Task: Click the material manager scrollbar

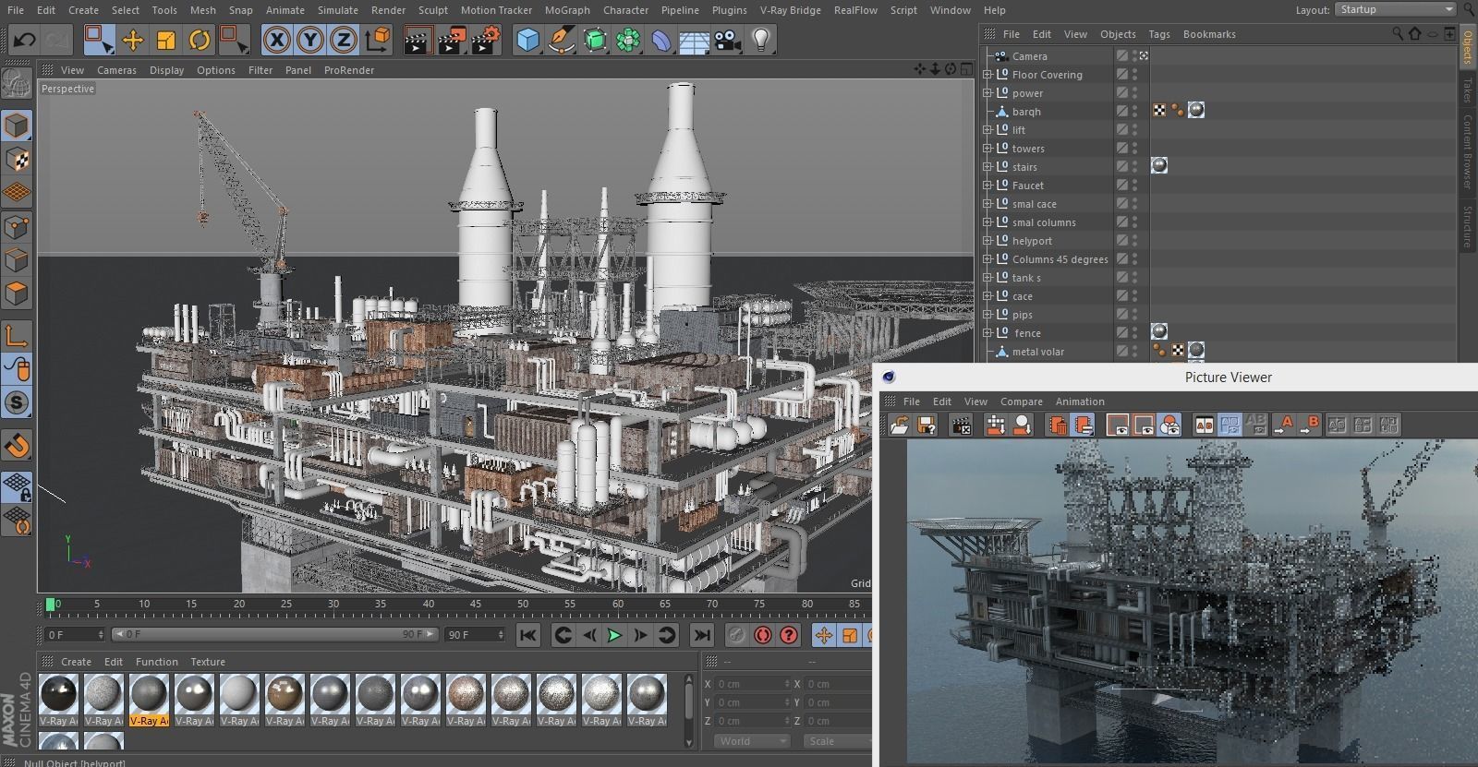Action: coord(688,711)
